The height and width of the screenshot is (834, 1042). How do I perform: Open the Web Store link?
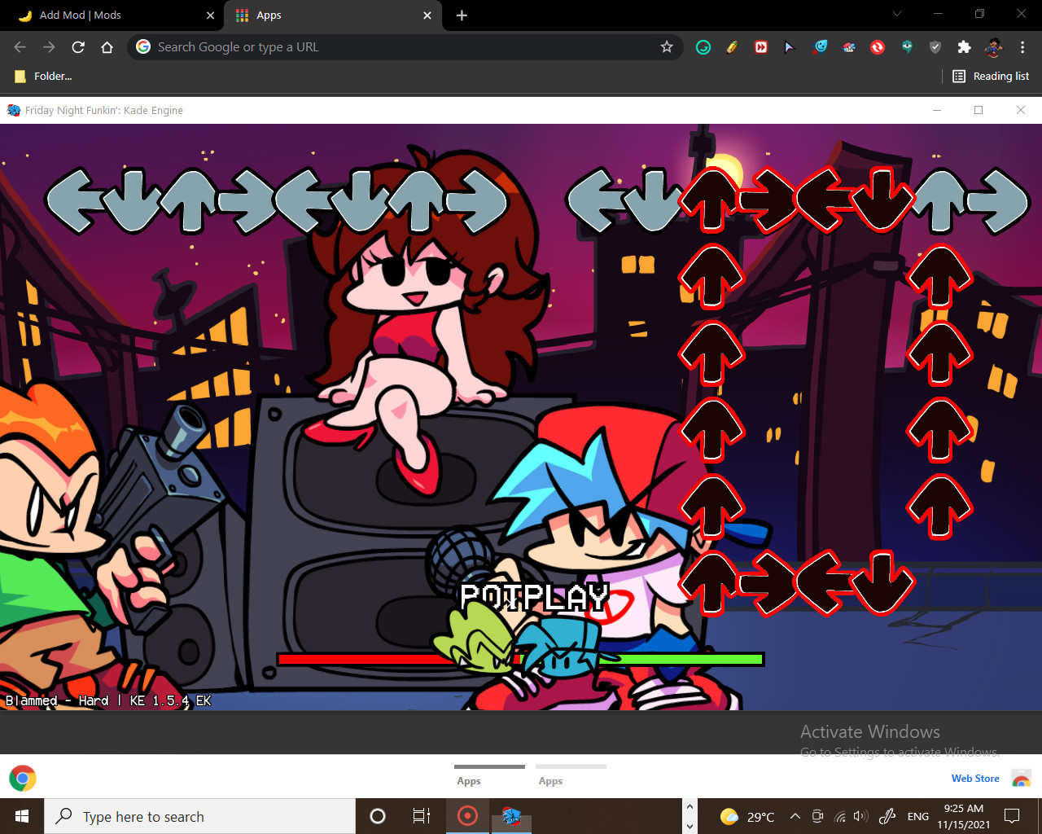[x=975, y=779]
